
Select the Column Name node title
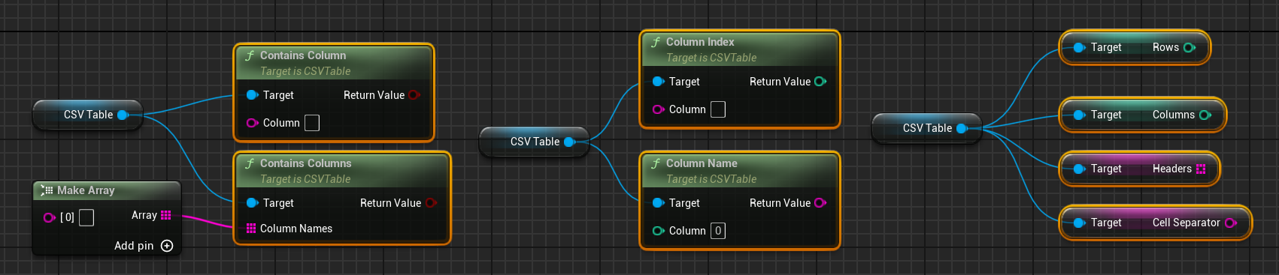point(702,163)
